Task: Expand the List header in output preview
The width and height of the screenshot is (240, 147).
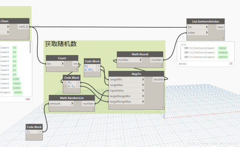Action: click(184, 45)
